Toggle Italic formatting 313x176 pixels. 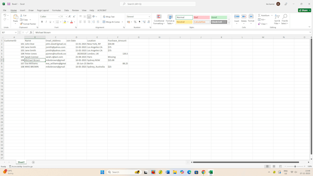46,22
